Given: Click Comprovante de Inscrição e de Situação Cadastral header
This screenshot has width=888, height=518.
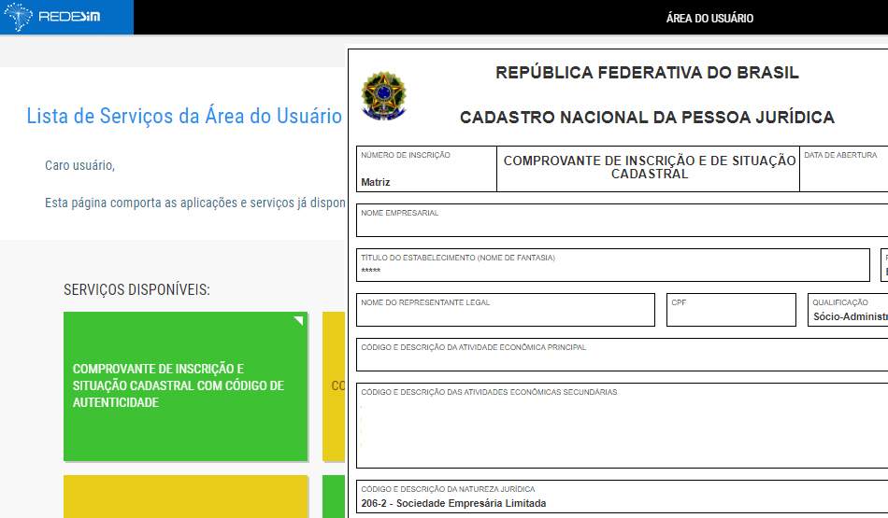Looking at the screenshot, I should pyautogui.click(x=649, y=167).
